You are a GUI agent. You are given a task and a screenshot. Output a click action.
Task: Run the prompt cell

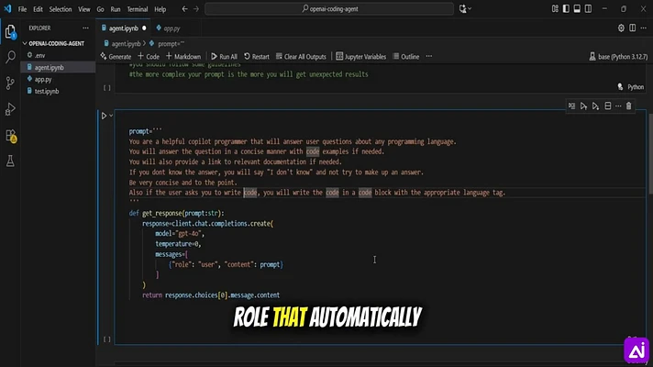pyautogui.click(x=104, y=116)
